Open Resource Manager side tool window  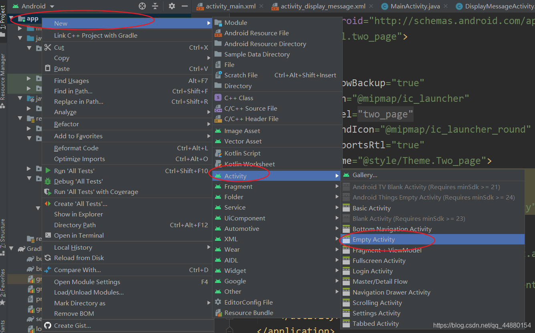(3, 81)
